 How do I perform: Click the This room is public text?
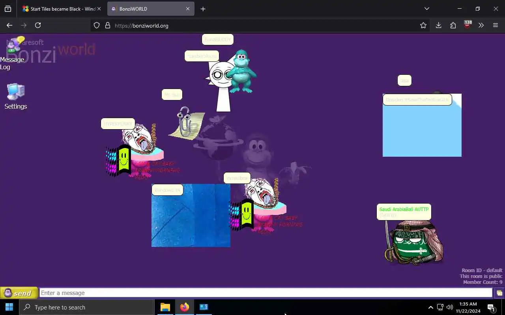481,276
